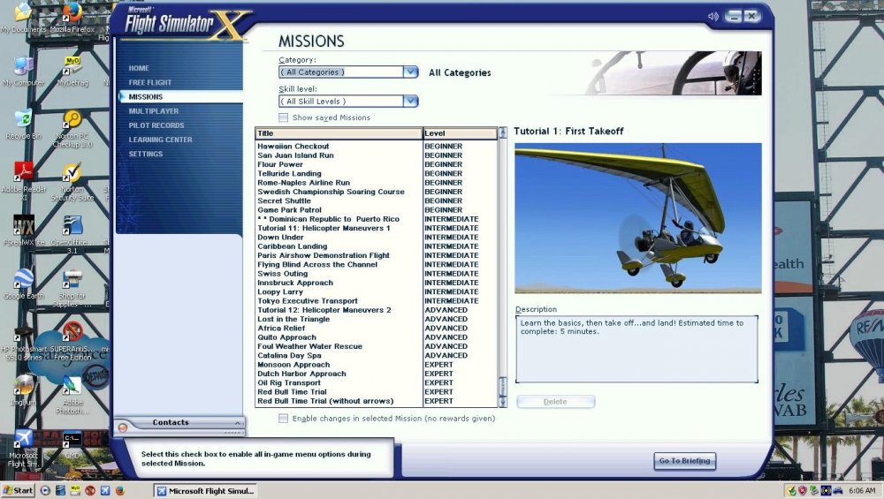Sort missions by Level column header

coord(460,133)
